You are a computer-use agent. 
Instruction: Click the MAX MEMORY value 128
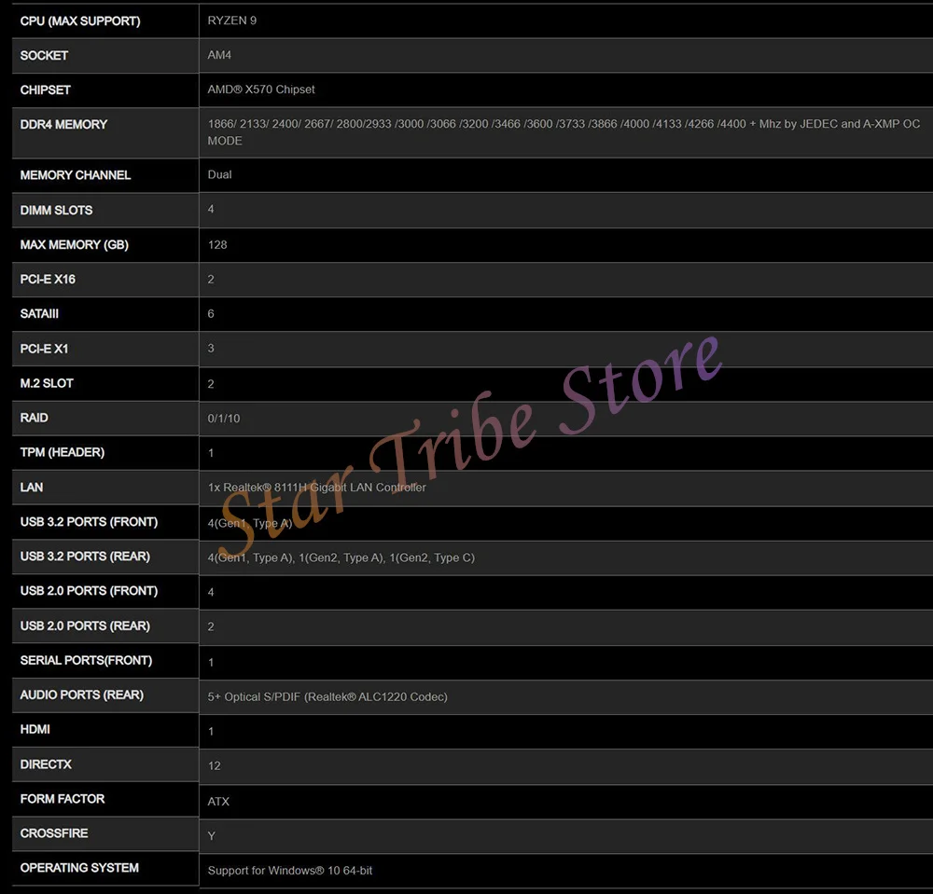217,244
